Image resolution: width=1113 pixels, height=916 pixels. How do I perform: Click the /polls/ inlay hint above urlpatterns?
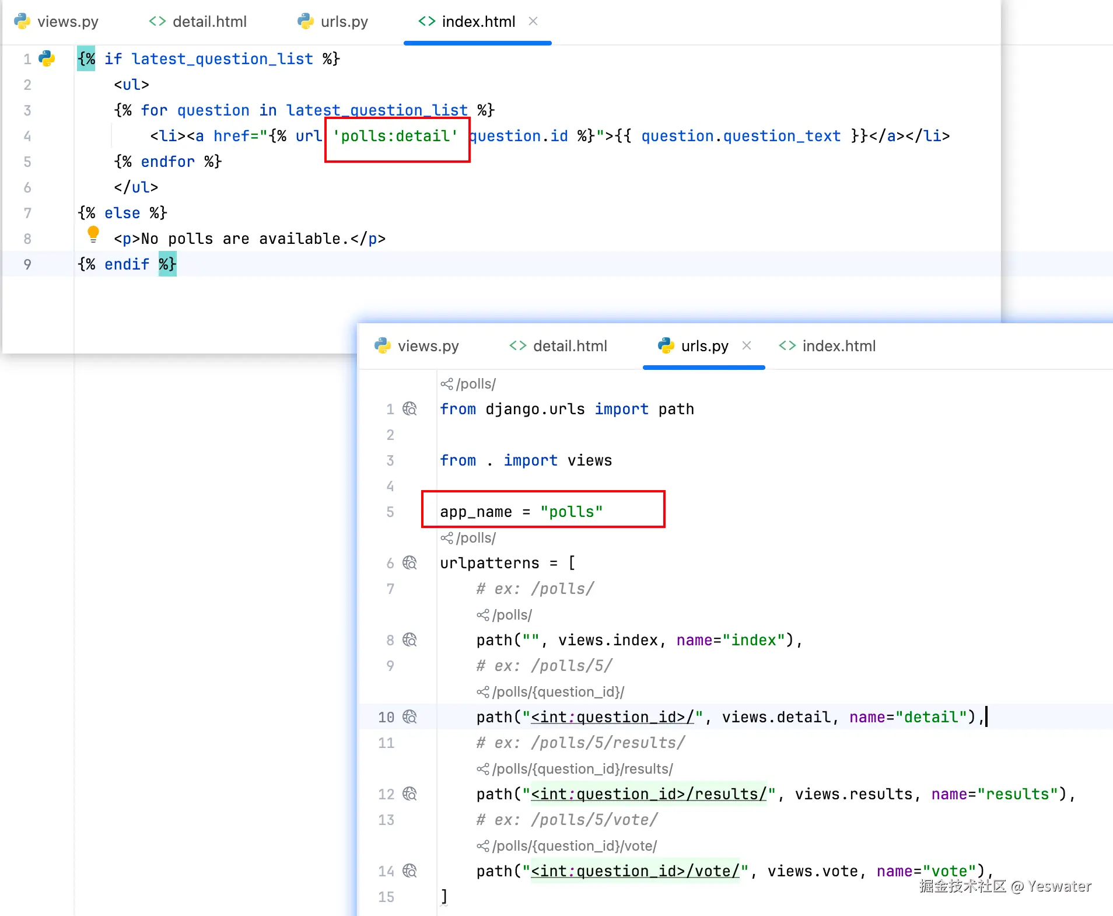tap(468, 538)
